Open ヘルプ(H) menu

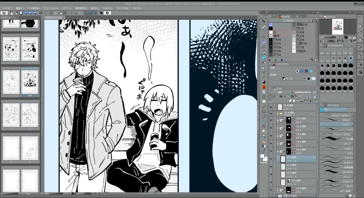[x=136, y=8]
